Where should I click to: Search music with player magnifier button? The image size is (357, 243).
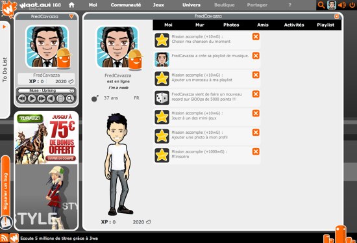(x=70, y=99)
